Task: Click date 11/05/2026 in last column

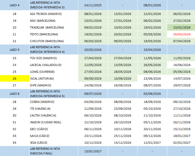Action: [x=182, y=58]
